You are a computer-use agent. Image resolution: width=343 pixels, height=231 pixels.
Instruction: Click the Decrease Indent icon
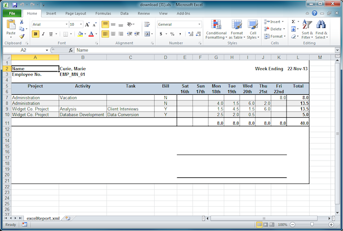pos(129,34)
